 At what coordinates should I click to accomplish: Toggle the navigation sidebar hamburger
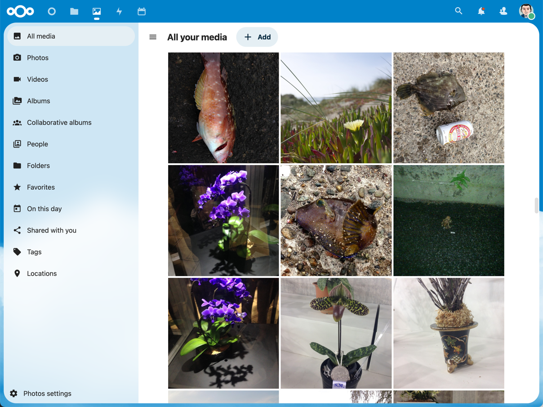click(153, 37)
